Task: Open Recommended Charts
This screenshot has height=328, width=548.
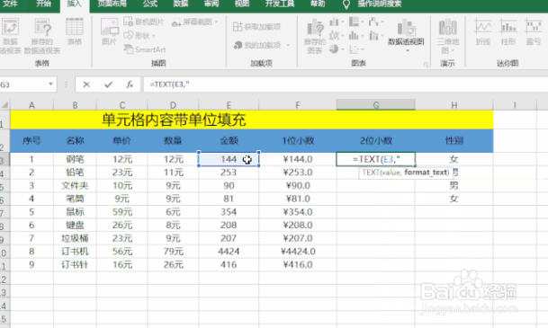Action: tap(315, 37)
